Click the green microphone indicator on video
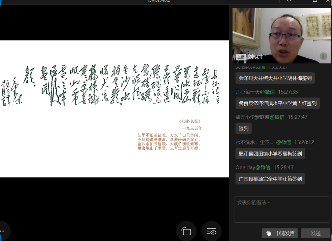This screenshot has width=332, height=241. click(323, 56)
